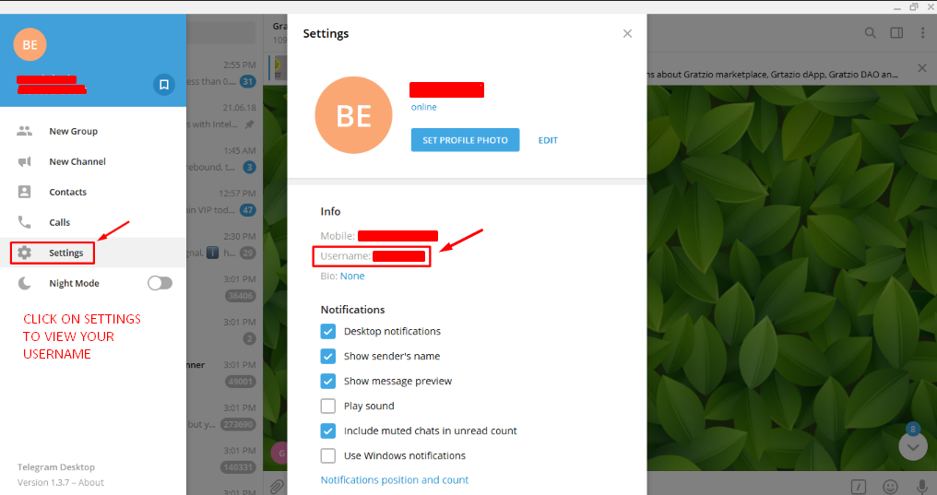Image resolution: width=937 pixels, height=495 pixels.
Task: Close the Settings dialog
Action: (627, 33)
